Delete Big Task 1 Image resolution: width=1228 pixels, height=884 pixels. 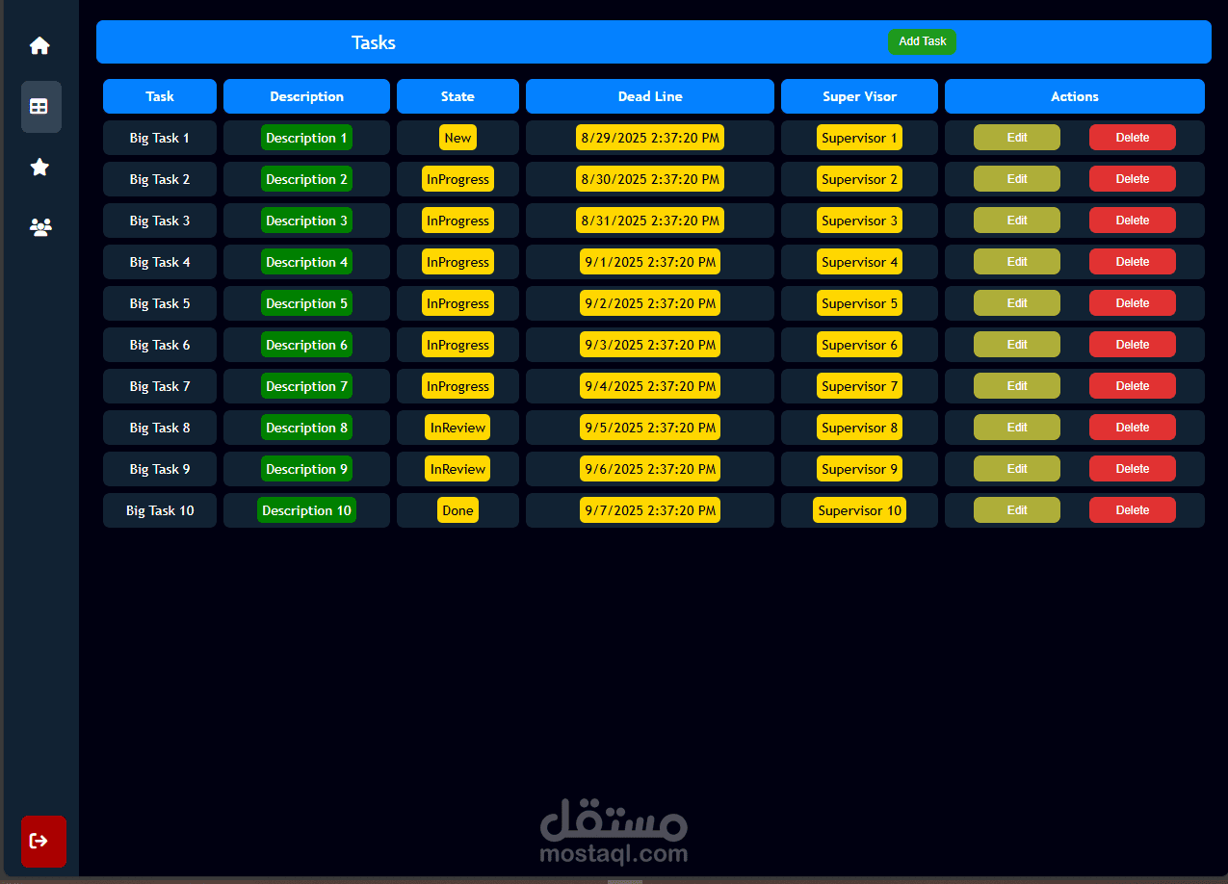pos(1133,138)
